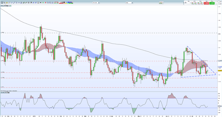Click the red Sell price button
Viewport: 222px width, 117px height.
point(206,3)
